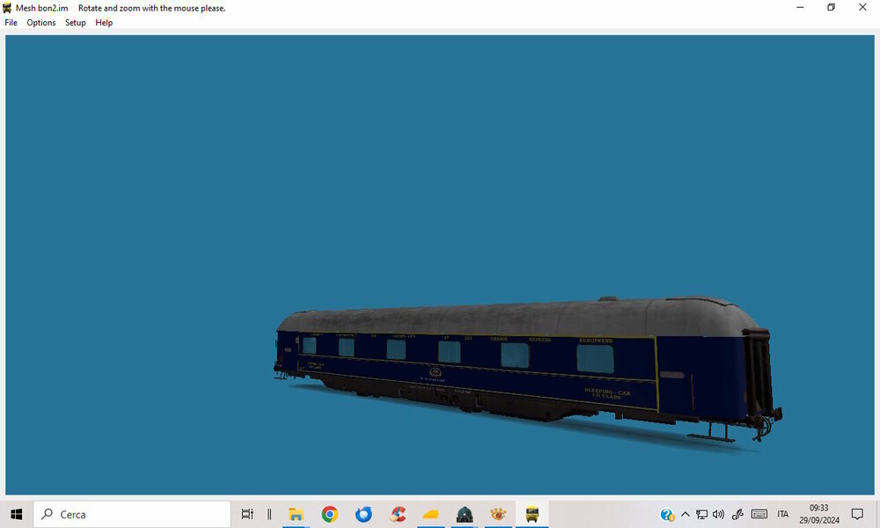Open the Windows Start menu
Screen dimensions: 880x528
[x=16, y=514]
